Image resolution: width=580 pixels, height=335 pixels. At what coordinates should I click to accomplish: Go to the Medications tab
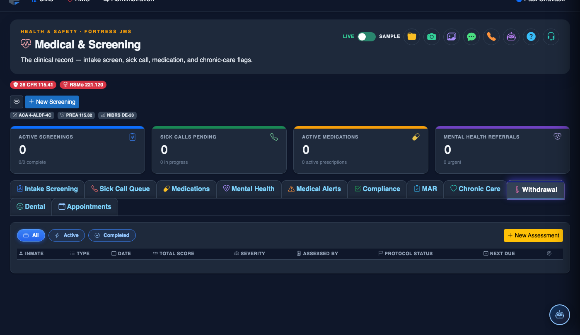[x=186, y=189]
